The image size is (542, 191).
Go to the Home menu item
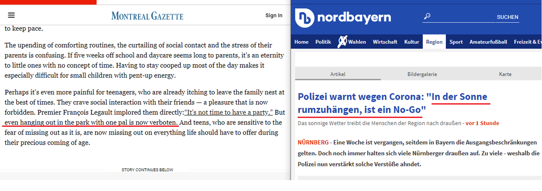[x=301, y=42]
